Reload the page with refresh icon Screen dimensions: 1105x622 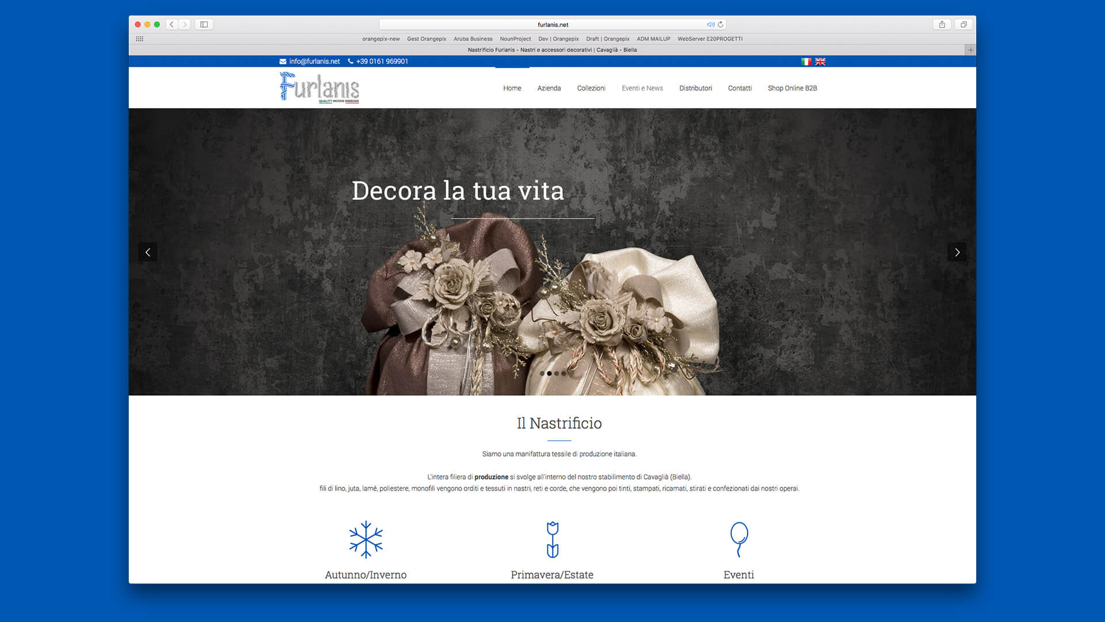(721, 24)
